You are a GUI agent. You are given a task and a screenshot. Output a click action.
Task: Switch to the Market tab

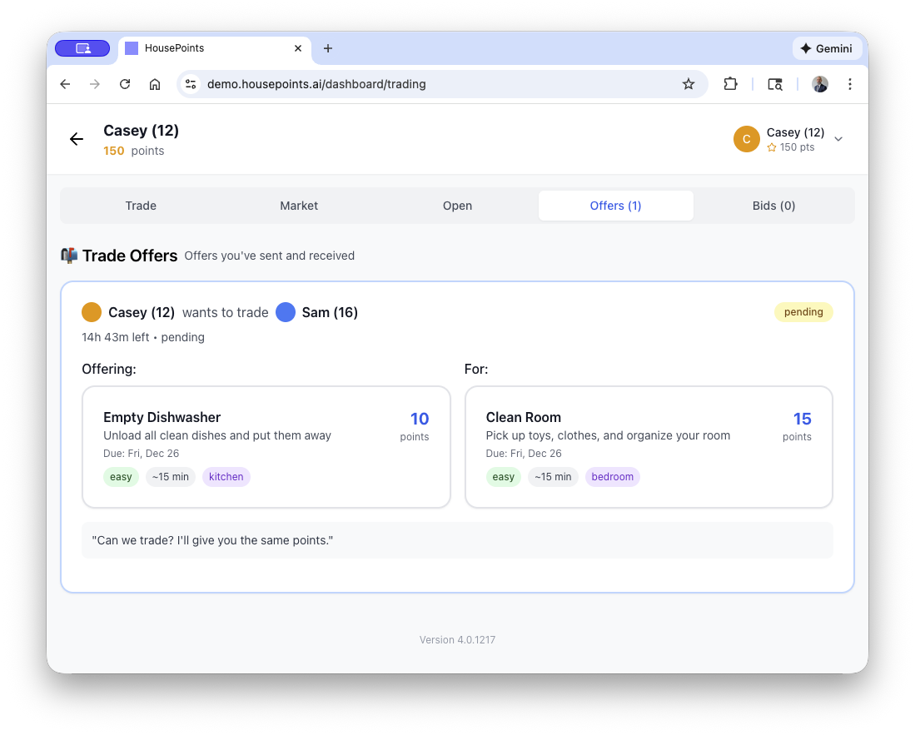299,206
